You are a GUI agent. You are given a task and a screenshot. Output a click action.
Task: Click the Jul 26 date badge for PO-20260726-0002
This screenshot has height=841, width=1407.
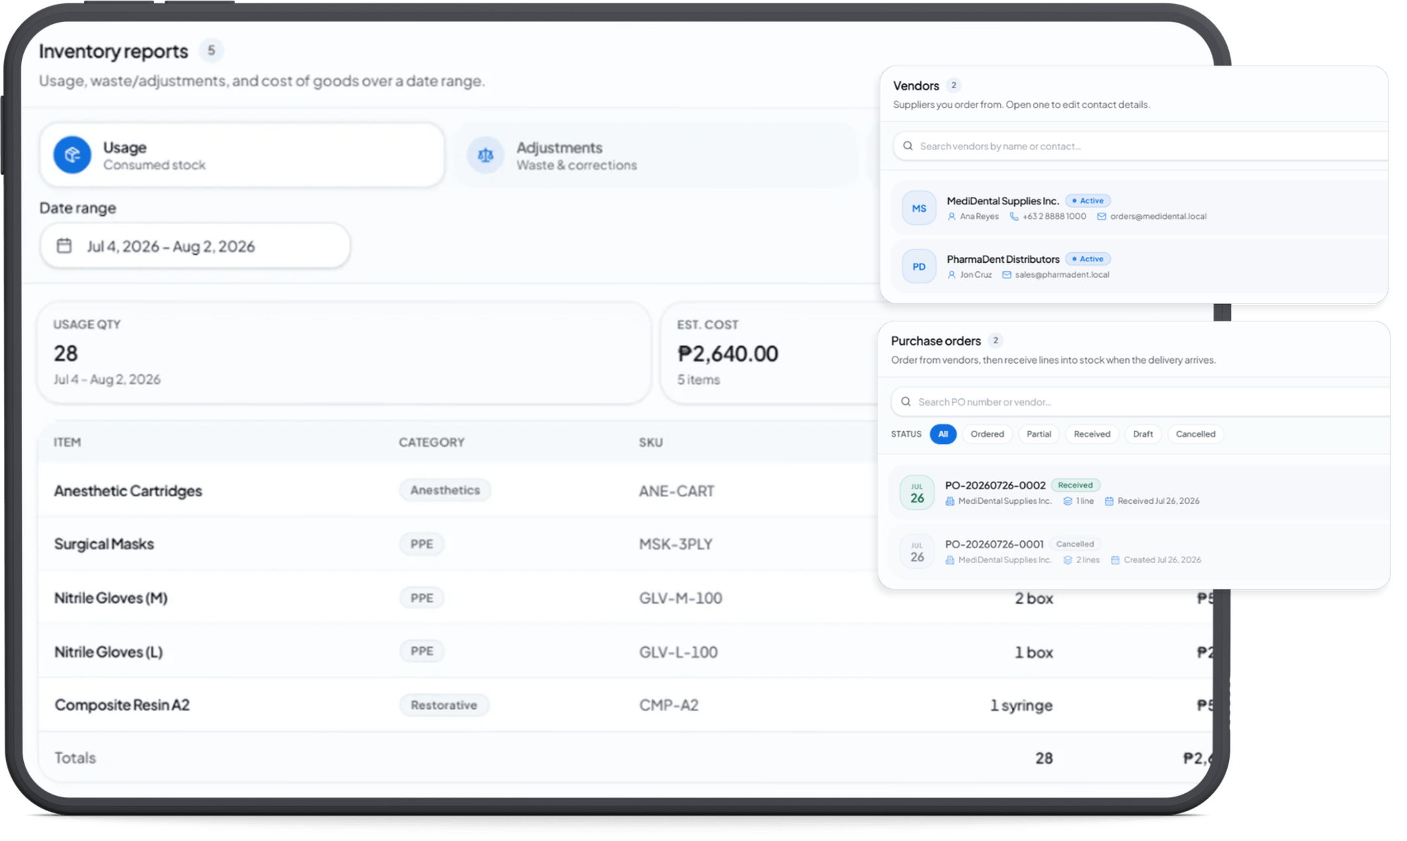click(917, 493)
